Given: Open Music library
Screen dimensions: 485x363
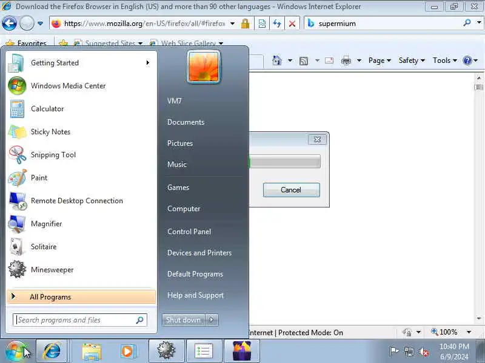Looking at the screenshot, I should (176, 164).
